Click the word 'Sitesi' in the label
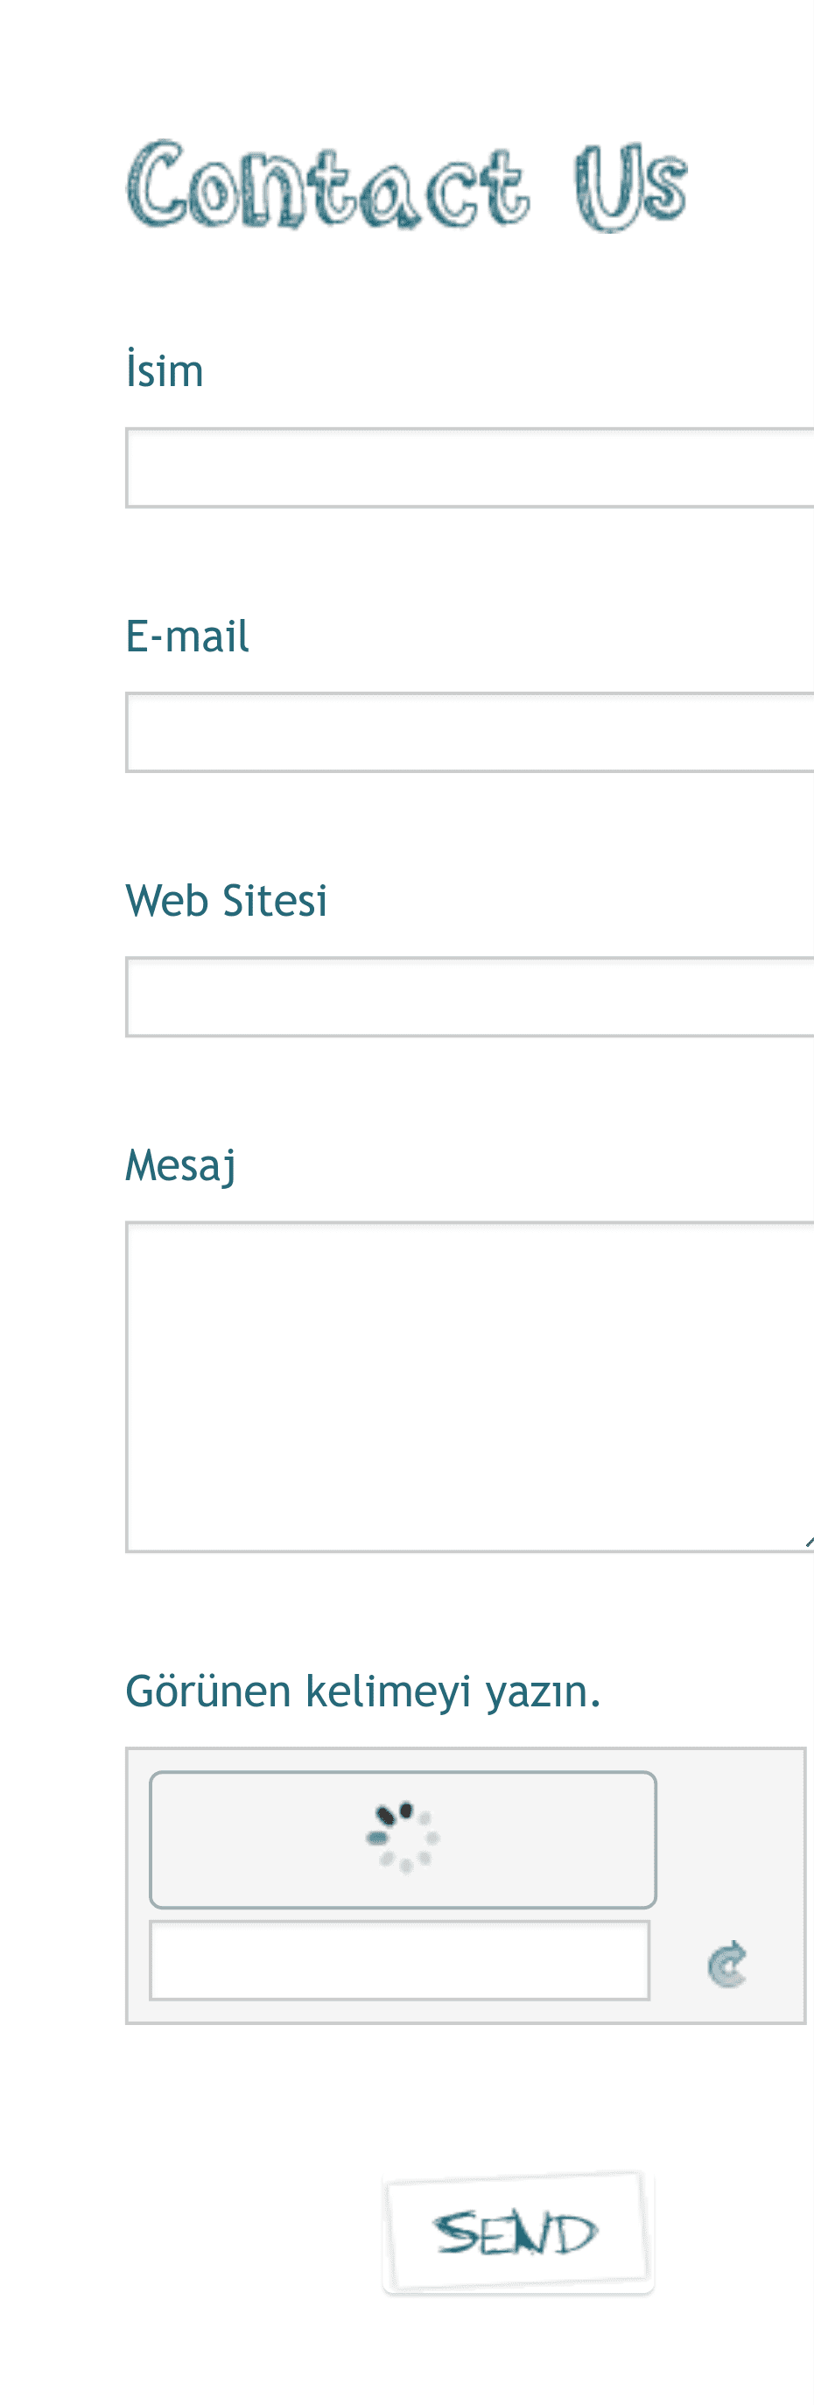Screen dimensions: 814x2405 pos(275,900)
